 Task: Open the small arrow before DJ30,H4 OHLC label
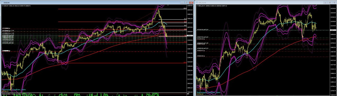[2, 6]
